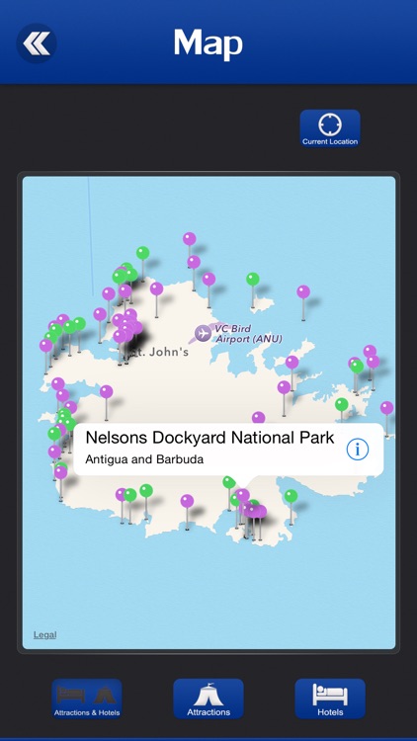Show Attractions & Hotels on map
Image resolution: width=417 pixels, height=741 pixels.
click(x=87, y=699)
